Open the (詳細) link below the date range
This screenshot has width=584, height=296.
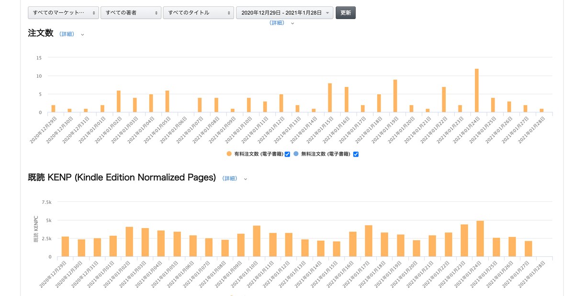pos(277,23)
